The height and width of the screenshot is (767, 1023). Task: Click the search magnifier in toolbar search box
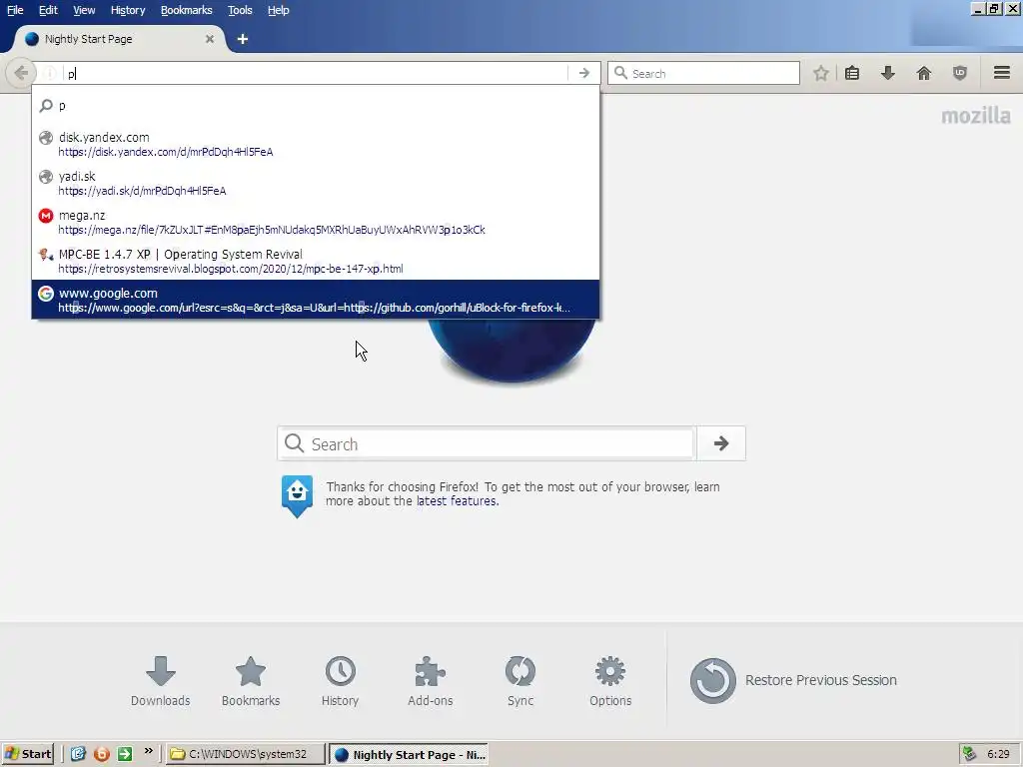[620, 73]
